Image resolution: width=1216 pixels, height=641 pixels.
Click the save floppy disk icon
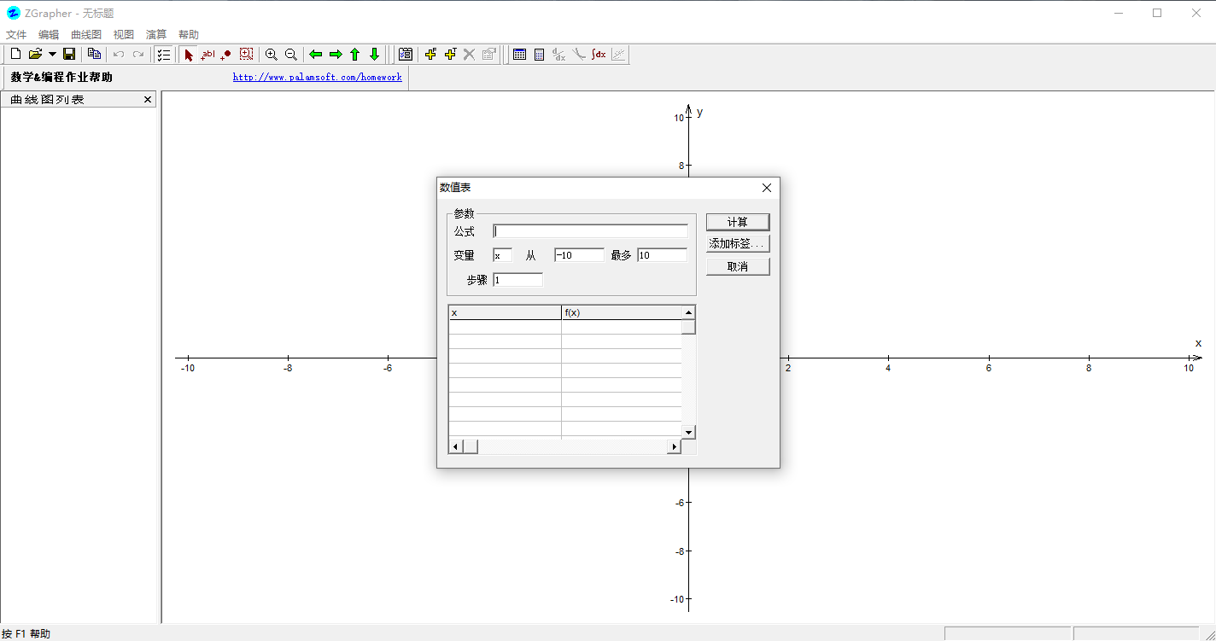(x=69, y=55)
